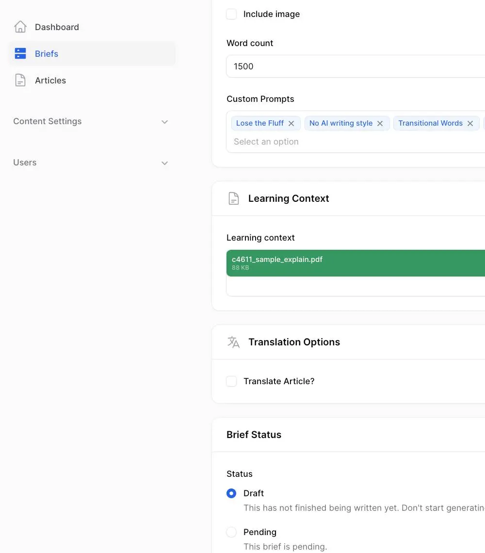Click the Briefs sidebar icon
485x553 pixels.
pos(20,54)
